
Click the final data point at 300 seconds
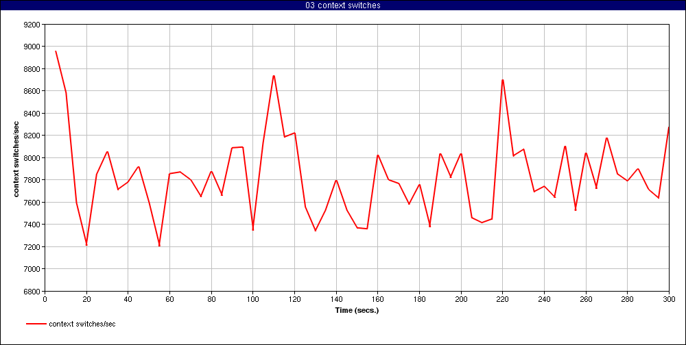(x=669, y=127)
